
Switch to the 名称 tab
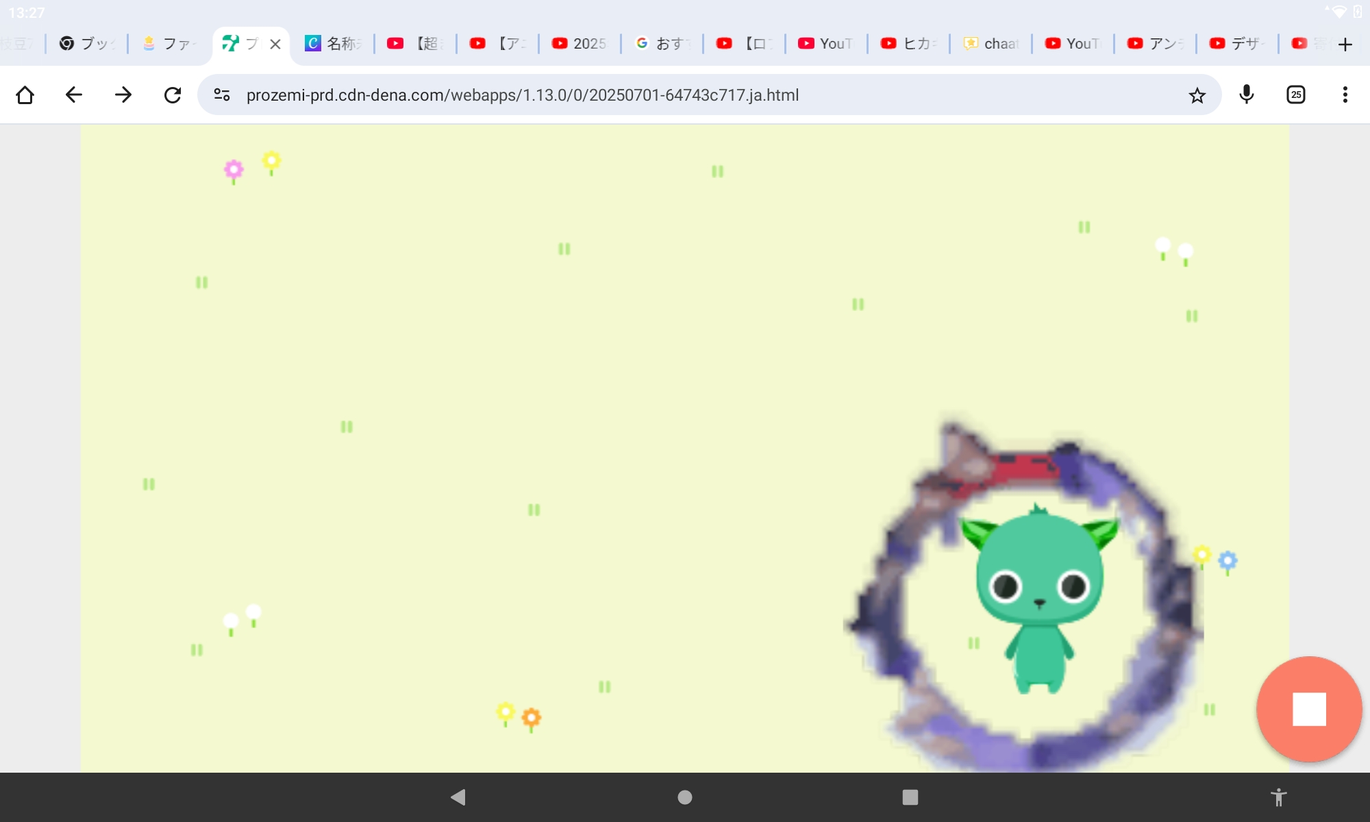click(x=334, y=44)
